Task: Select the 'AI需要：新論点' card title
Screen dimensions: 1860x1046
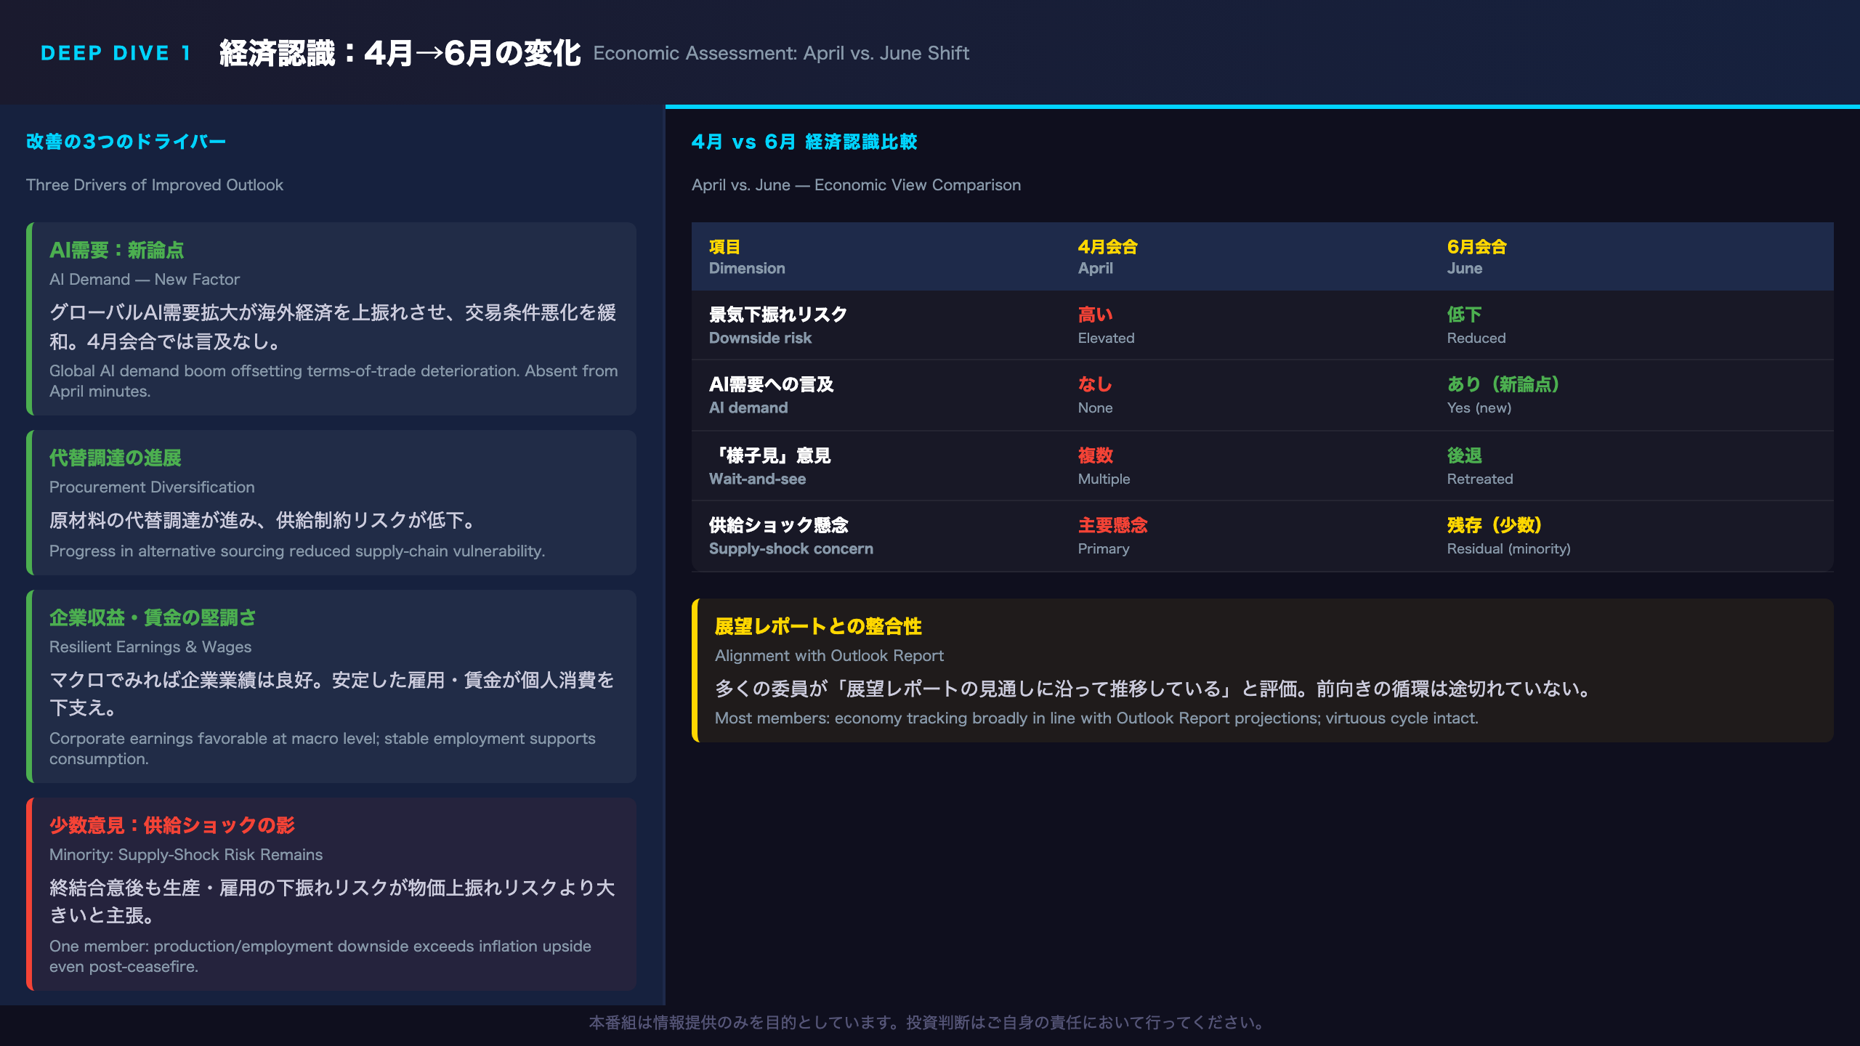Action: [116, 250]
